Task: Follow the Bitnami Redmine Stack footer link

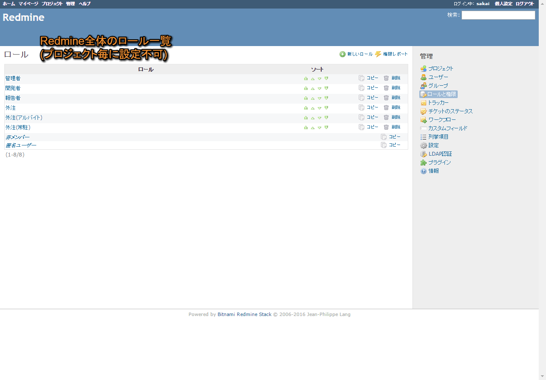Action: coord(244,314)
